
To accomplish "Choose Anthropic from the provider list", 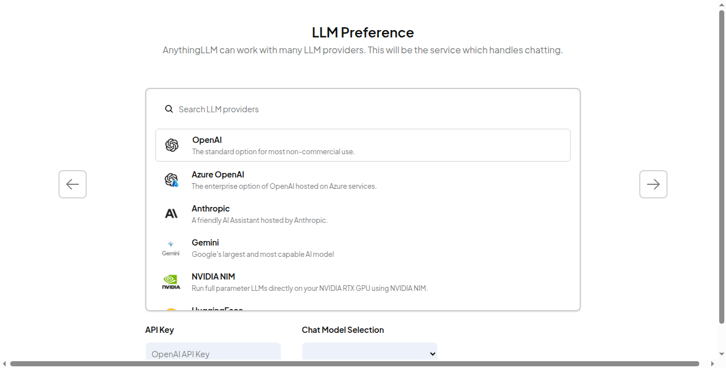I will point(362,213).
